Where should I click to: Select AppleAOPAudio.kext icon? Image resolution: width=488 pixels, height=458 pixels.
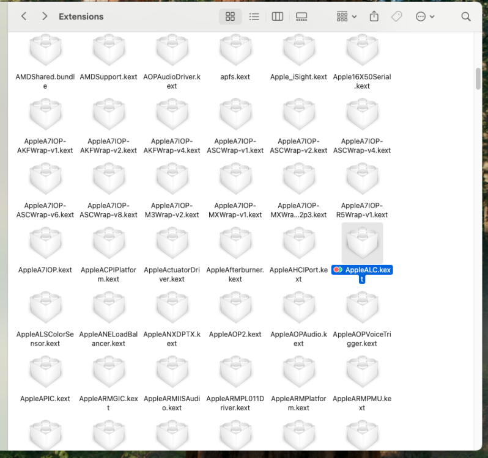(x=299, y=307)
